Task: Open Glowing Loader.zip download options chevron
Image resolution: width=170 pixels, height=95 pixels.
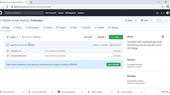Action: pos(82,92)
